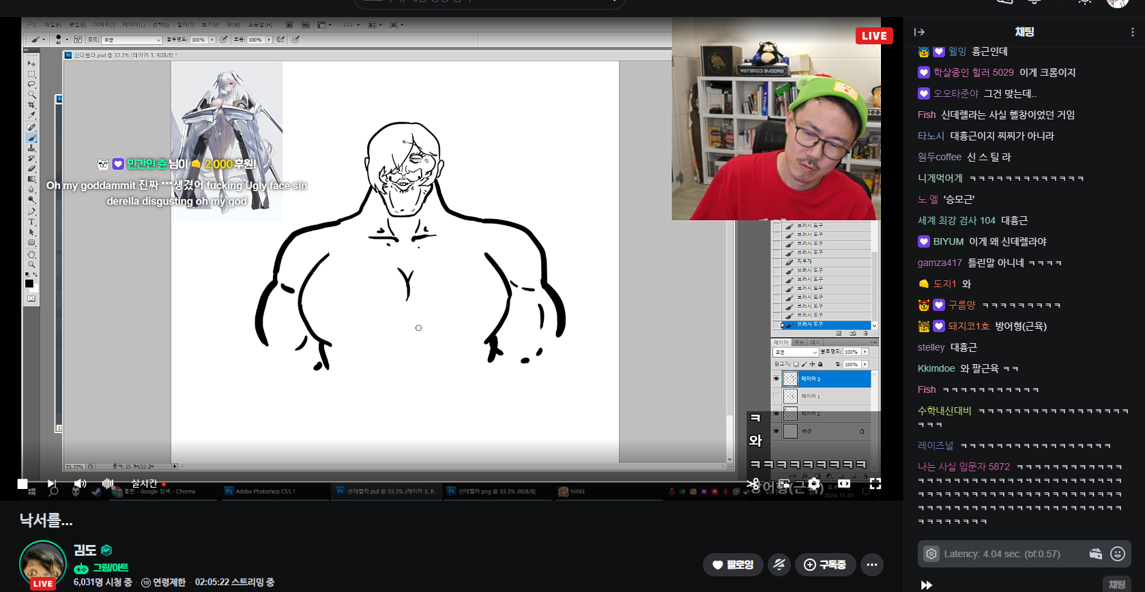This screenshot has height=592, width=1145.
Task: Open chat settings gear beside Latency text
Action: [931, 554]
